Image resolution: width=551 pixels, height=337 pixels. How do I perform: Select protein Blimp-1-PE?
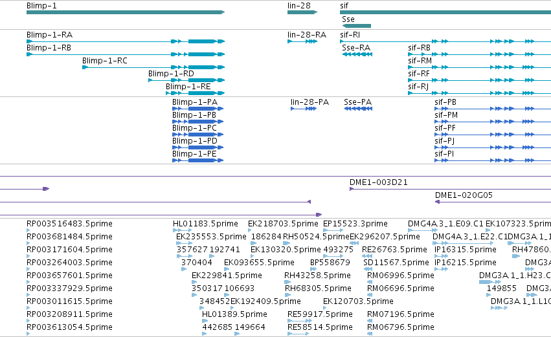pos(194,154)
